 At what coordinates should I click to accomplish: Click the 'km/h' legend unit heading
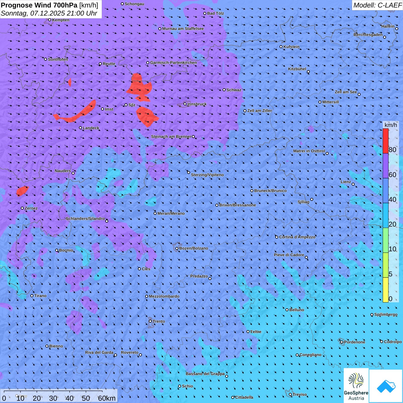tap(391, 125)
